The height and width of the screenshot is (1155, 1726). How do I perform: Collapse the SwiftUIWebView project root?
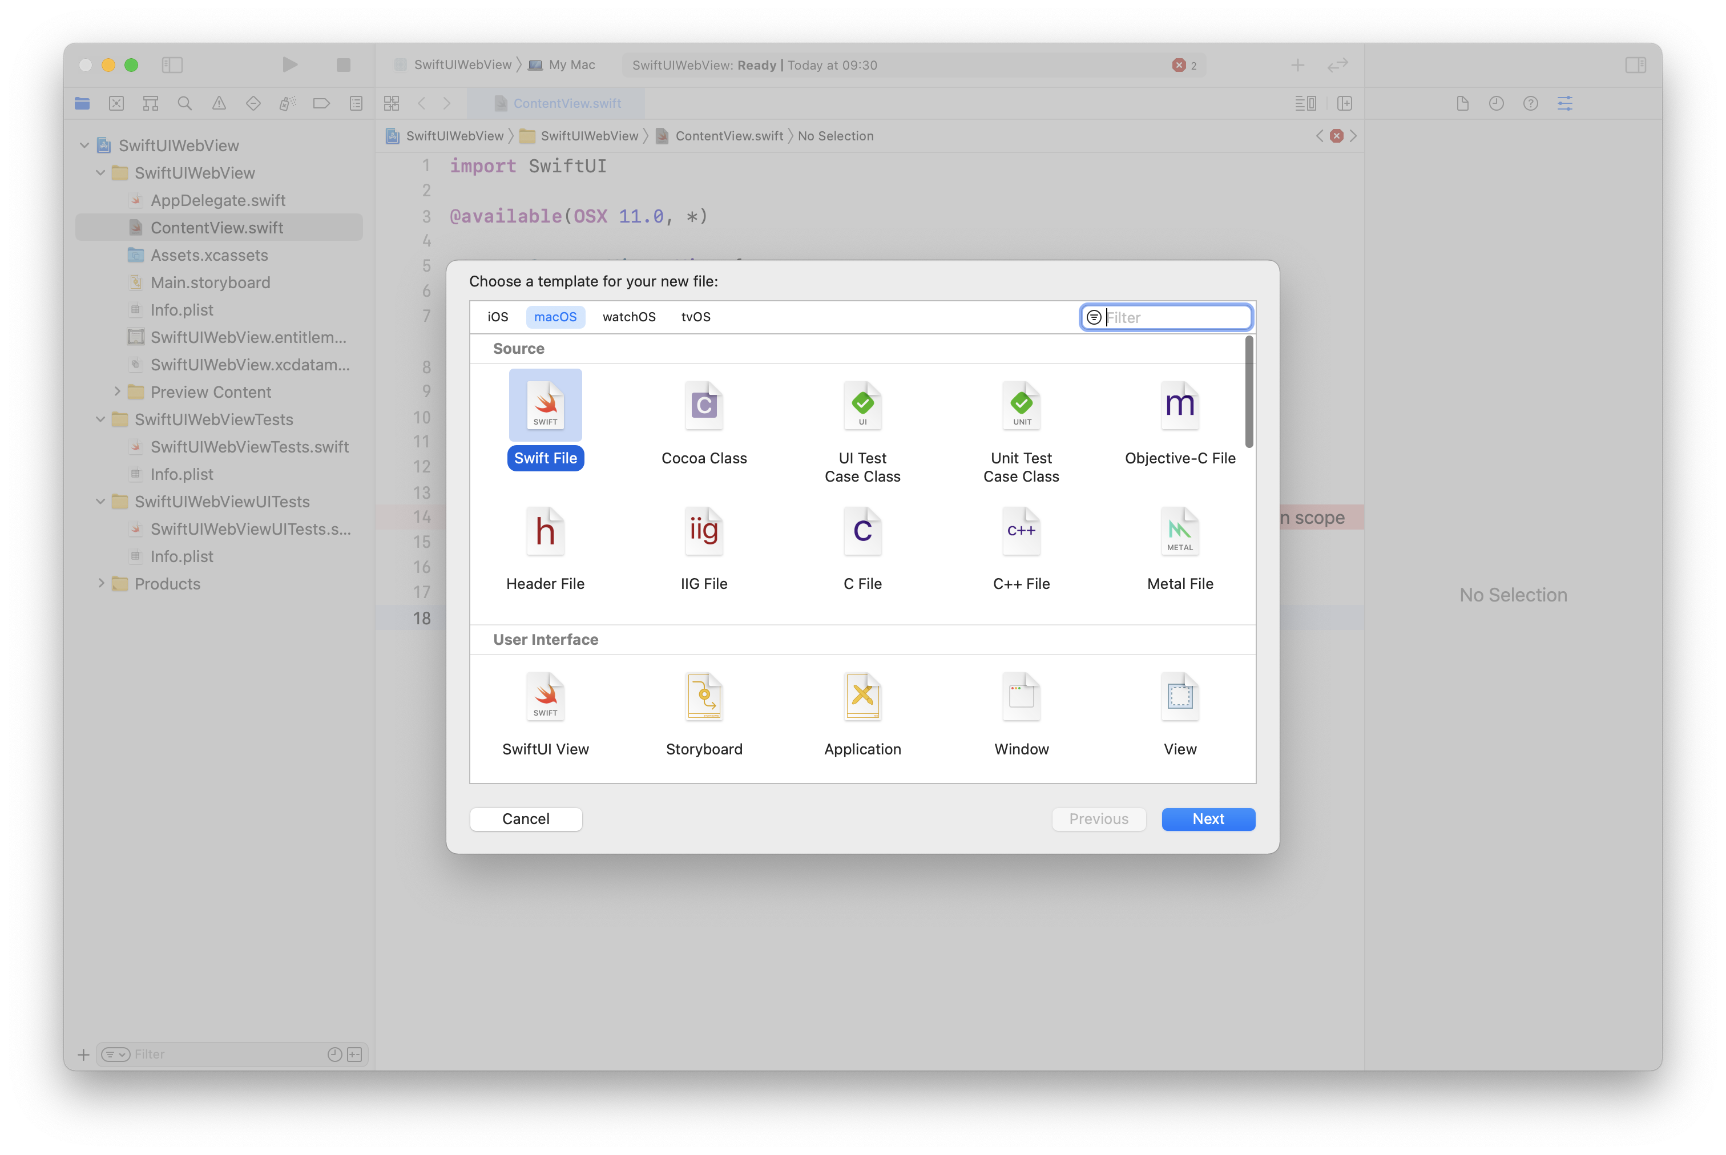(x=84, y=145)
